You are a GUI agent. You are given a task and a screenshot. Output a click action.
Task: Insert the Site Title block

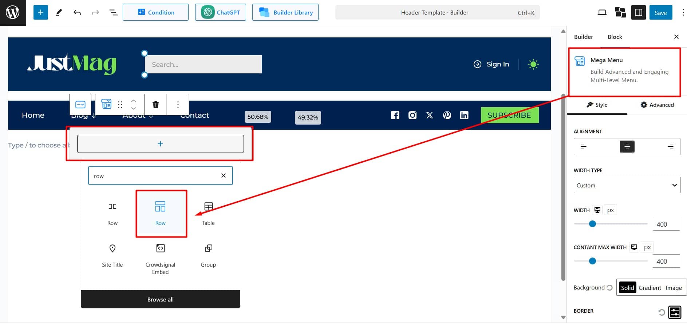click(x=112, y=256)
